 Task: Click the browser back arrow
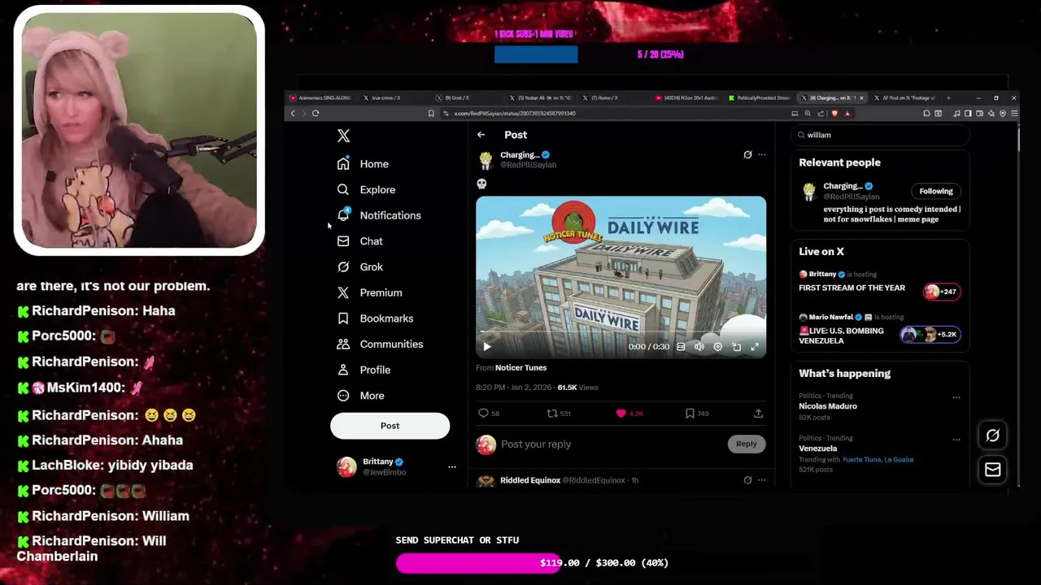[293, 114]
